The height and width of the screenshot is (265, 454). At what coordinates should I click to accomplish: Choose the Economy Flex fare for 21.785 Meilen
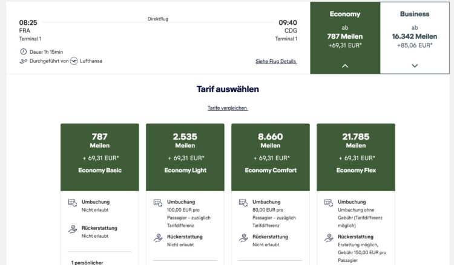coord(356,157)
